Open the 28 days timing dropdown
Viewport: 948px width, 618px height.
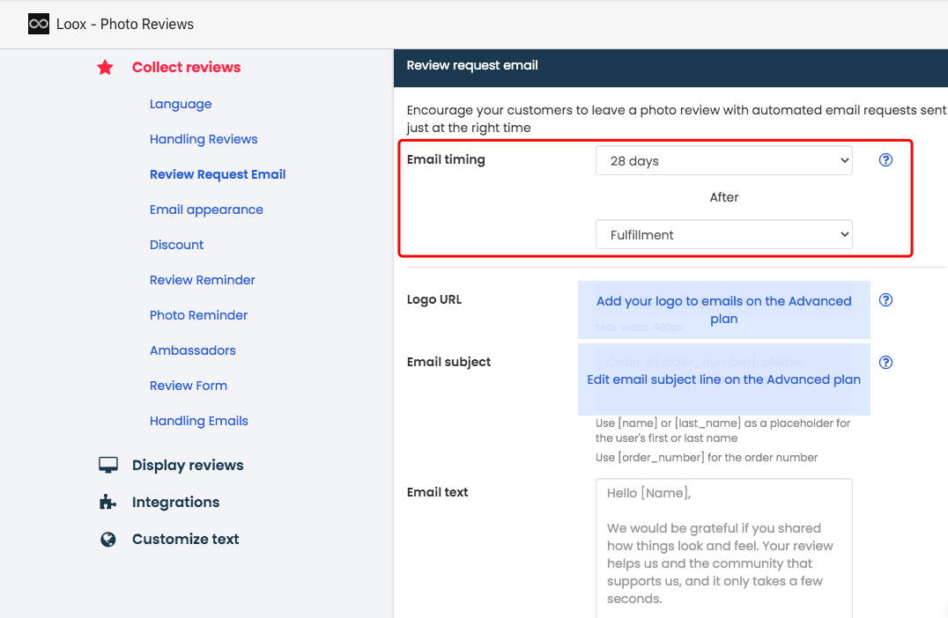click(723, 161)
